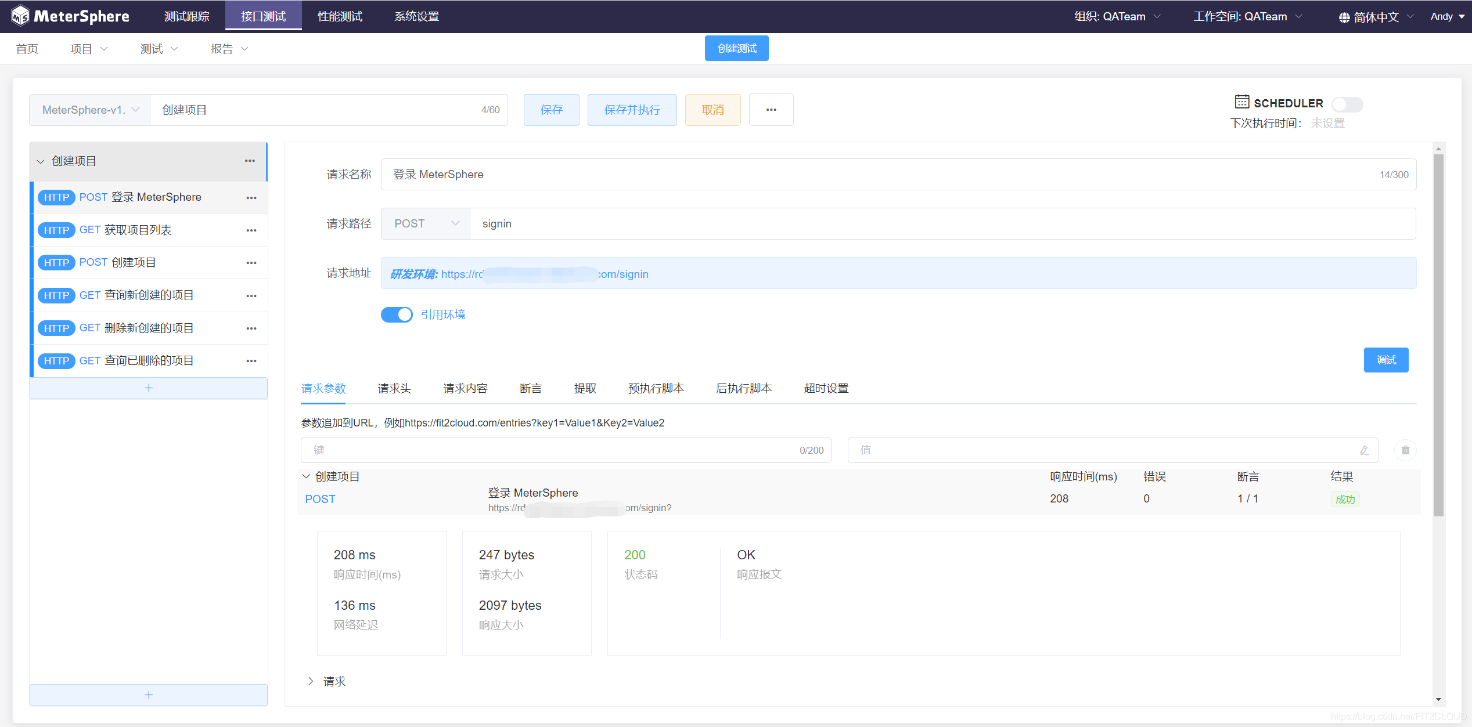Click the 创建测试 button
Viewport: 1472px width, 727px height.
(x=737, y=48)
